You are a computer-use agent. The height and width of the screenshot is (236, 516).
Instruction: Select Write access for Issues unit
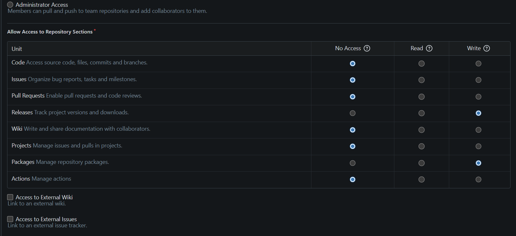tap(478, 80)
